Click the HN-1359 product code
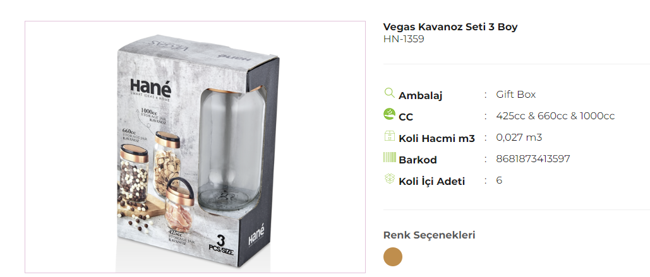Image resolution: width=650 pixels, height=277 pixels. pos(404,39)
